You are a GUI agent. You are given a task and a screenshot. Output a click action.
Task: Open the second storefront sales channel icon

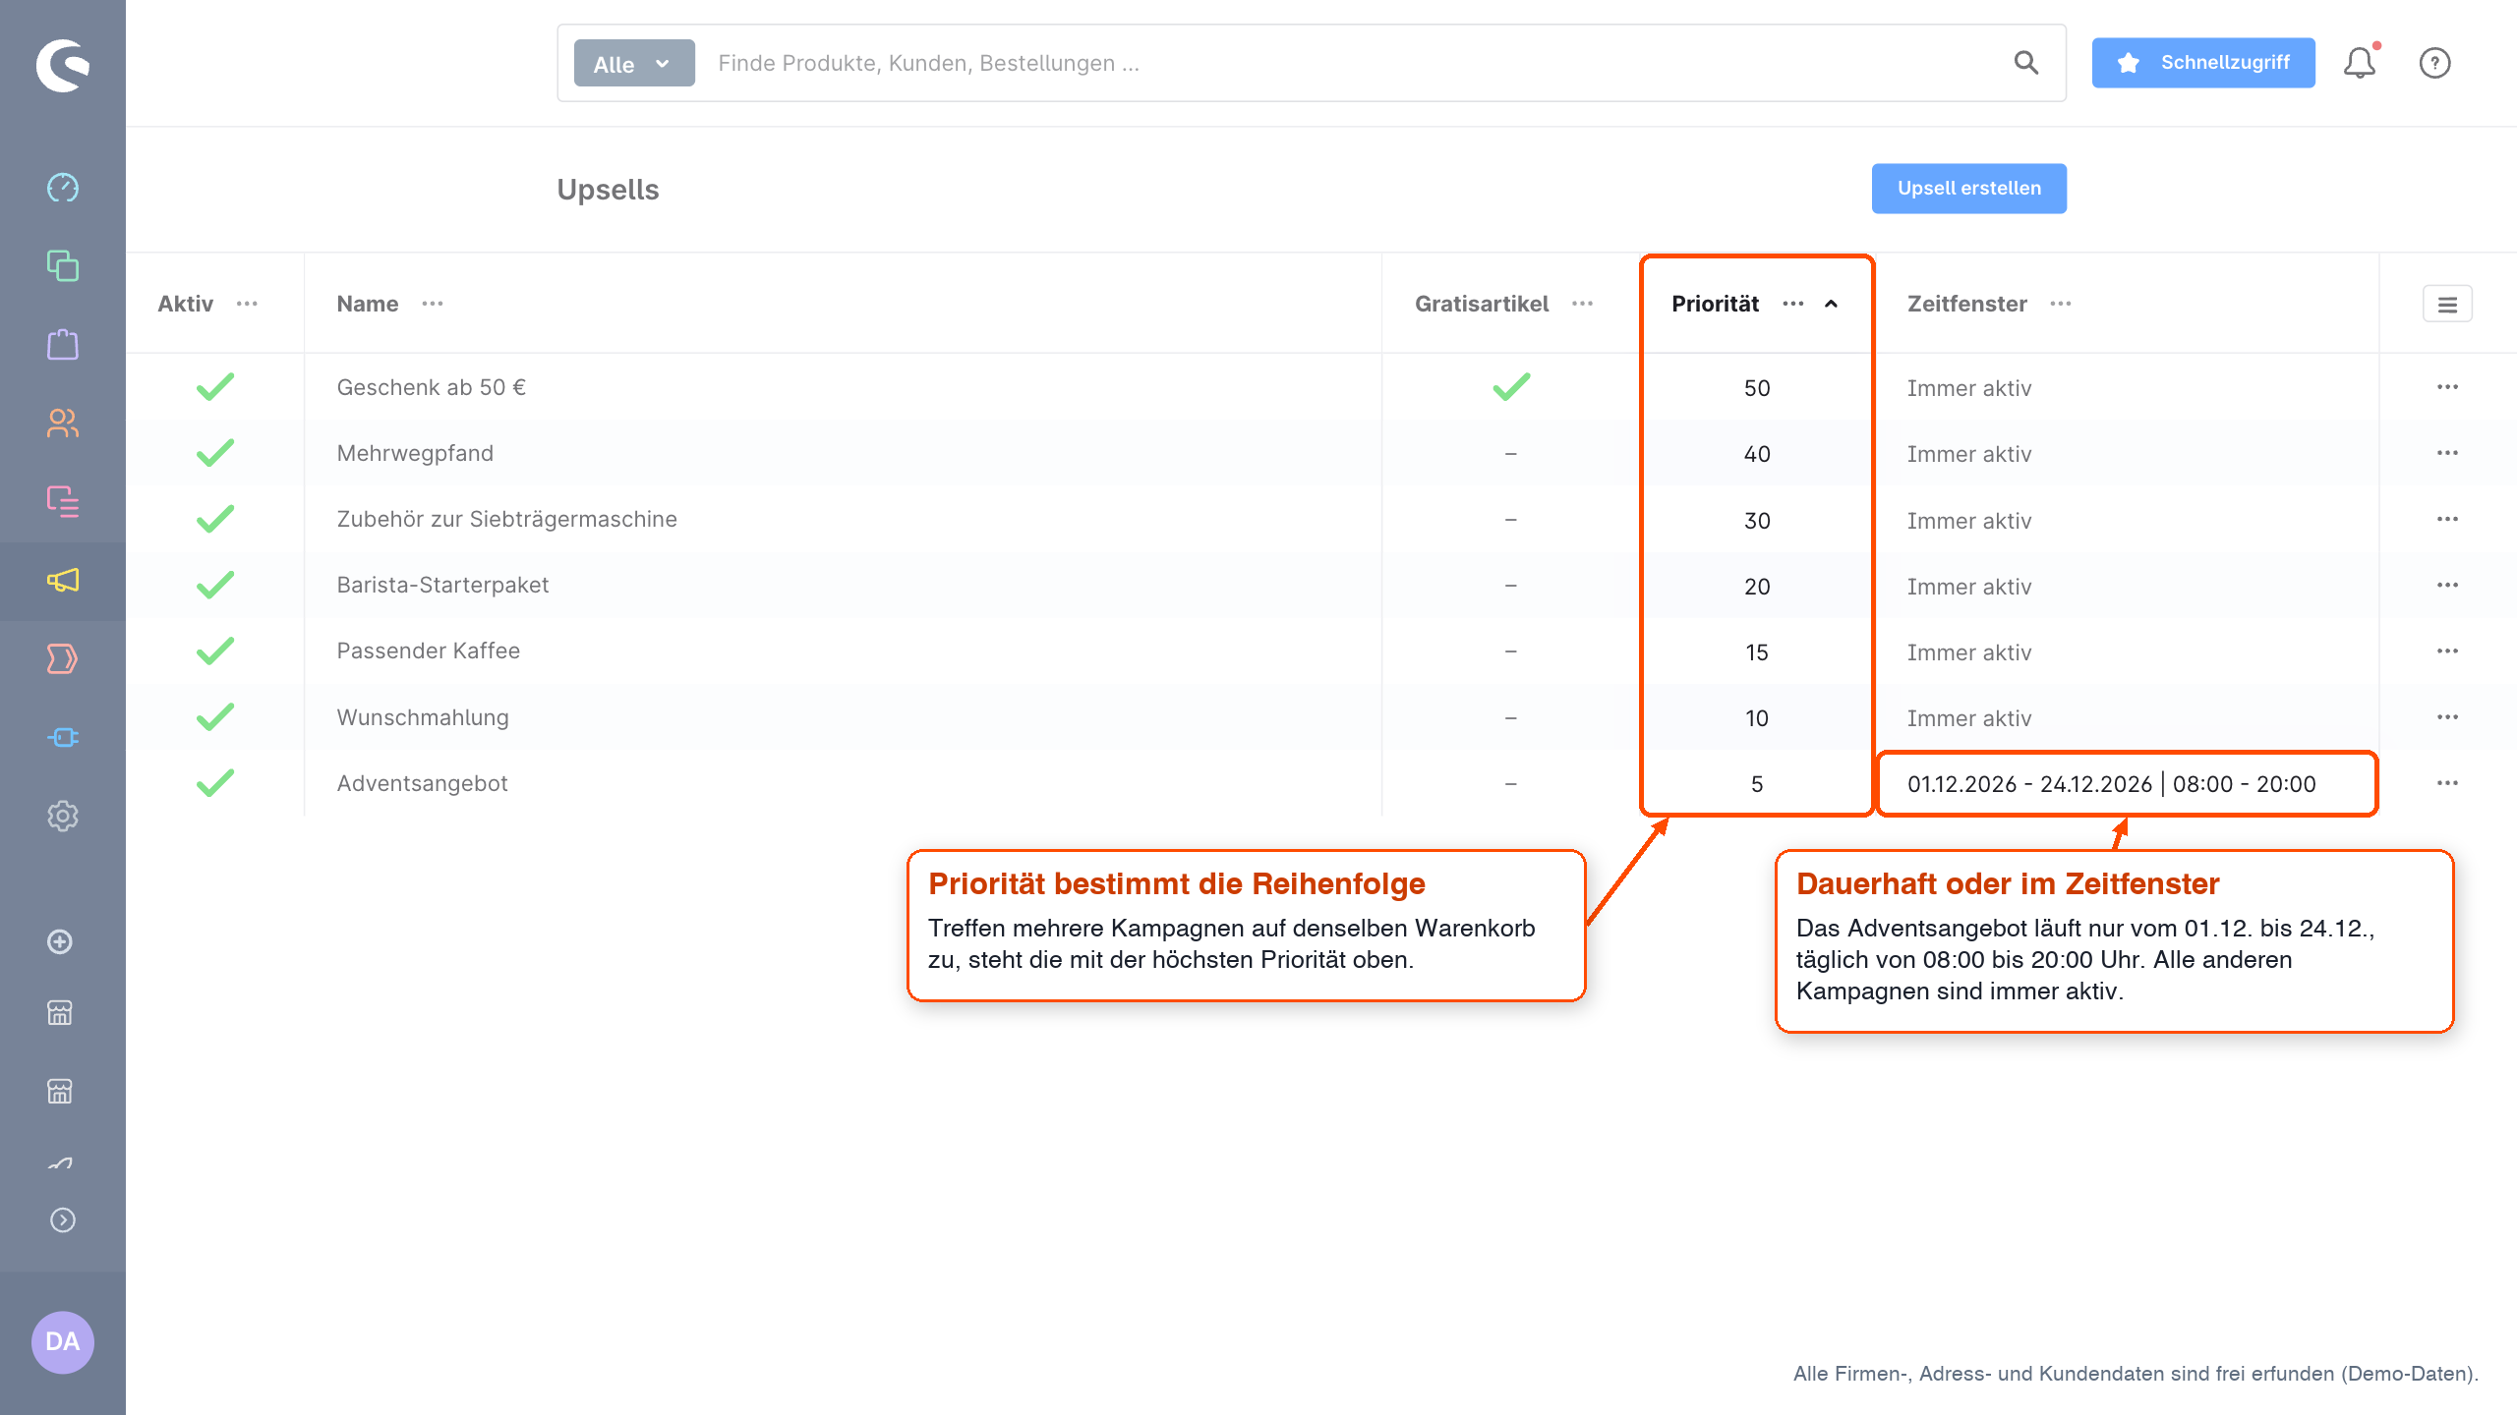point(60,1091)
